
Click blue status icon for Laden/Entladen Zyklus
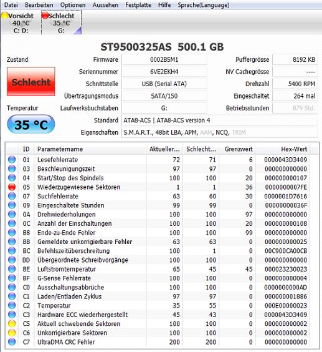tap(12, 296)
